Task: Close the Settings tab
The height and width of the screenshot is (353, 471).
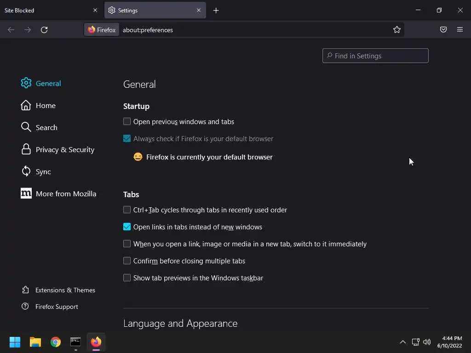Action: click(199, 10)
